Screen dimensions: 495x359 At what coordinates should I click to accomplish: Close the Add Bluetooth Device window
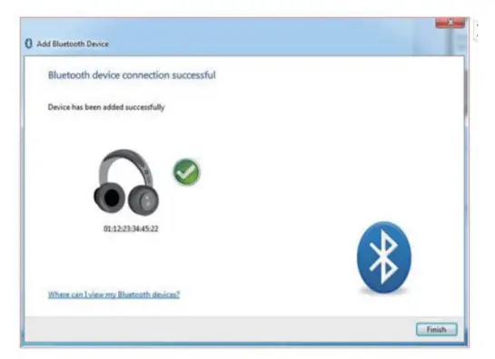450,23
